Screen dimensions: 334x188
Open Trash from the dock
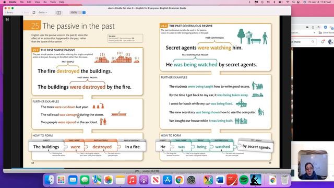284,180
